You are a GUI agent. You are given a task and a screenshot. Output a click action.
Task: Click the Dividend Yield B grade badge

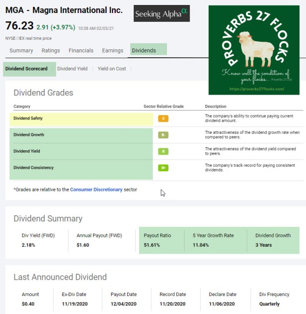pyautogui.click(x=163, y=151)
